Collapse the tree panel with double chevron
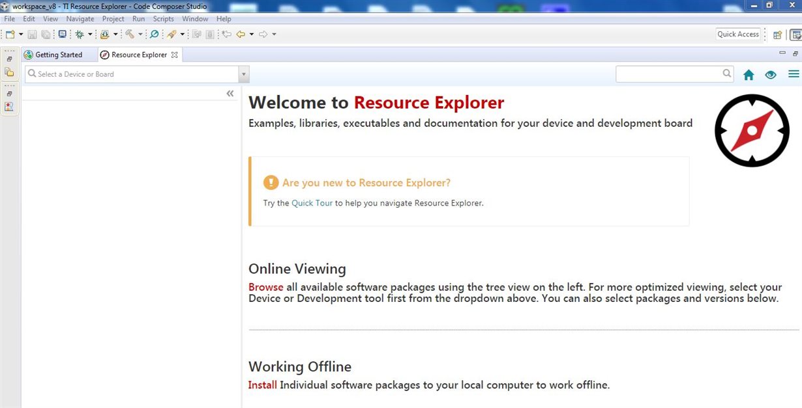Screen dimensions: 802x408 pos(230,94)
